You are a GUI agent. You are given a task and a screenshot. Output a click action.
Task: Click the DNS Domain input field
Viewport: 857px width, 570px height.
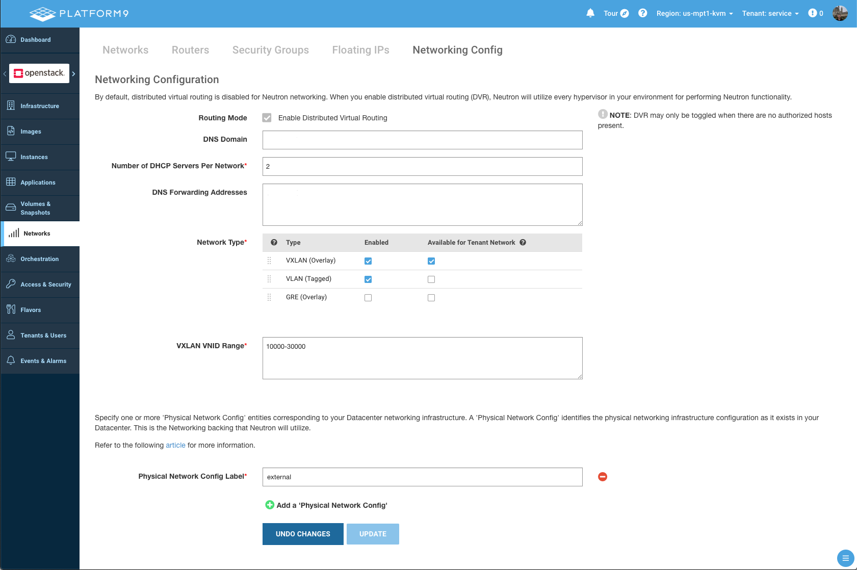coord(422,140)
